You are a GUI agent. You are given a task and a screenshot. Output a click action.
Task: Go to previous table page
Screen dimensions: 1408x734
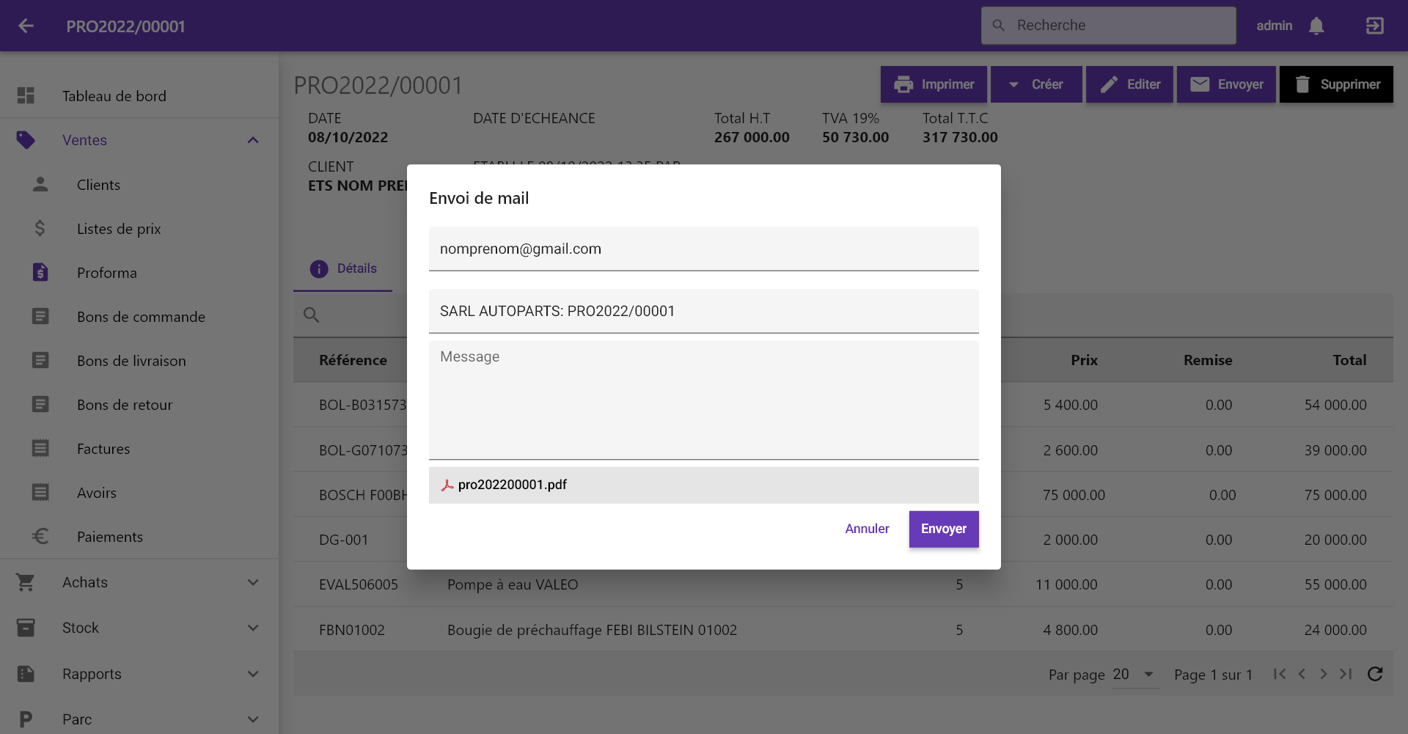coord(1302,674)
